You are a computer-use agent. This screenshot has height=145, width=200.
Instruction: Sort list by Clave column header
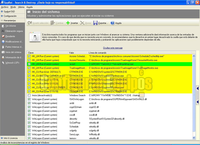[47, 53]
